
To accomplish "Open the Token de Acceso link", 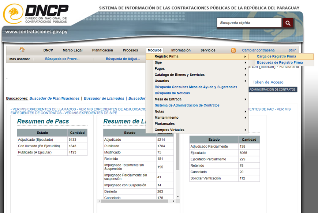I will (x=268, y=82).
